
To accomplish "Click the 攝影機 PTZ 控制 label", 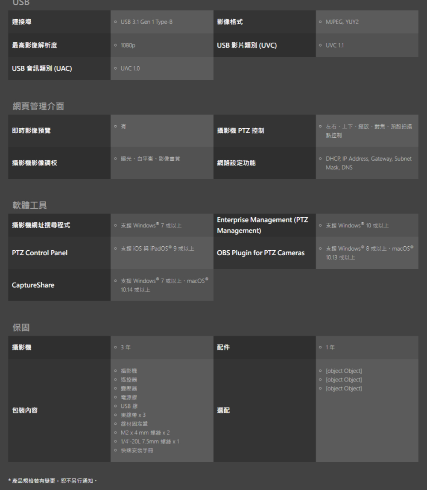I will tap(240, 131).
